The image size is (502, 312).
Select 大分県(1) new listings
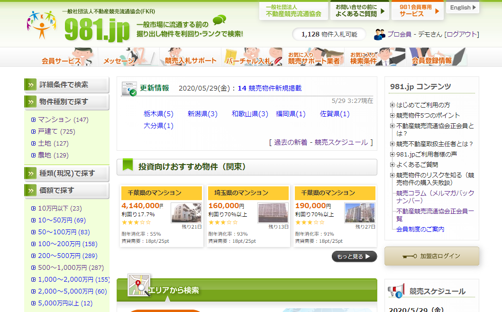158,126
